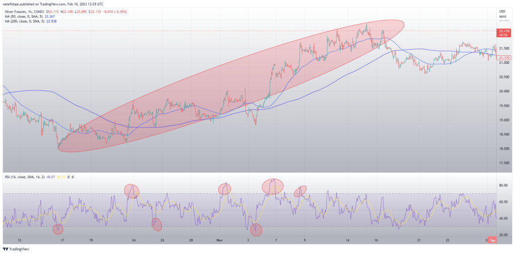The width and height of the screenshot is (515, 254).
Task: Click the USD currency label on price axis
Action: (501, 11)
